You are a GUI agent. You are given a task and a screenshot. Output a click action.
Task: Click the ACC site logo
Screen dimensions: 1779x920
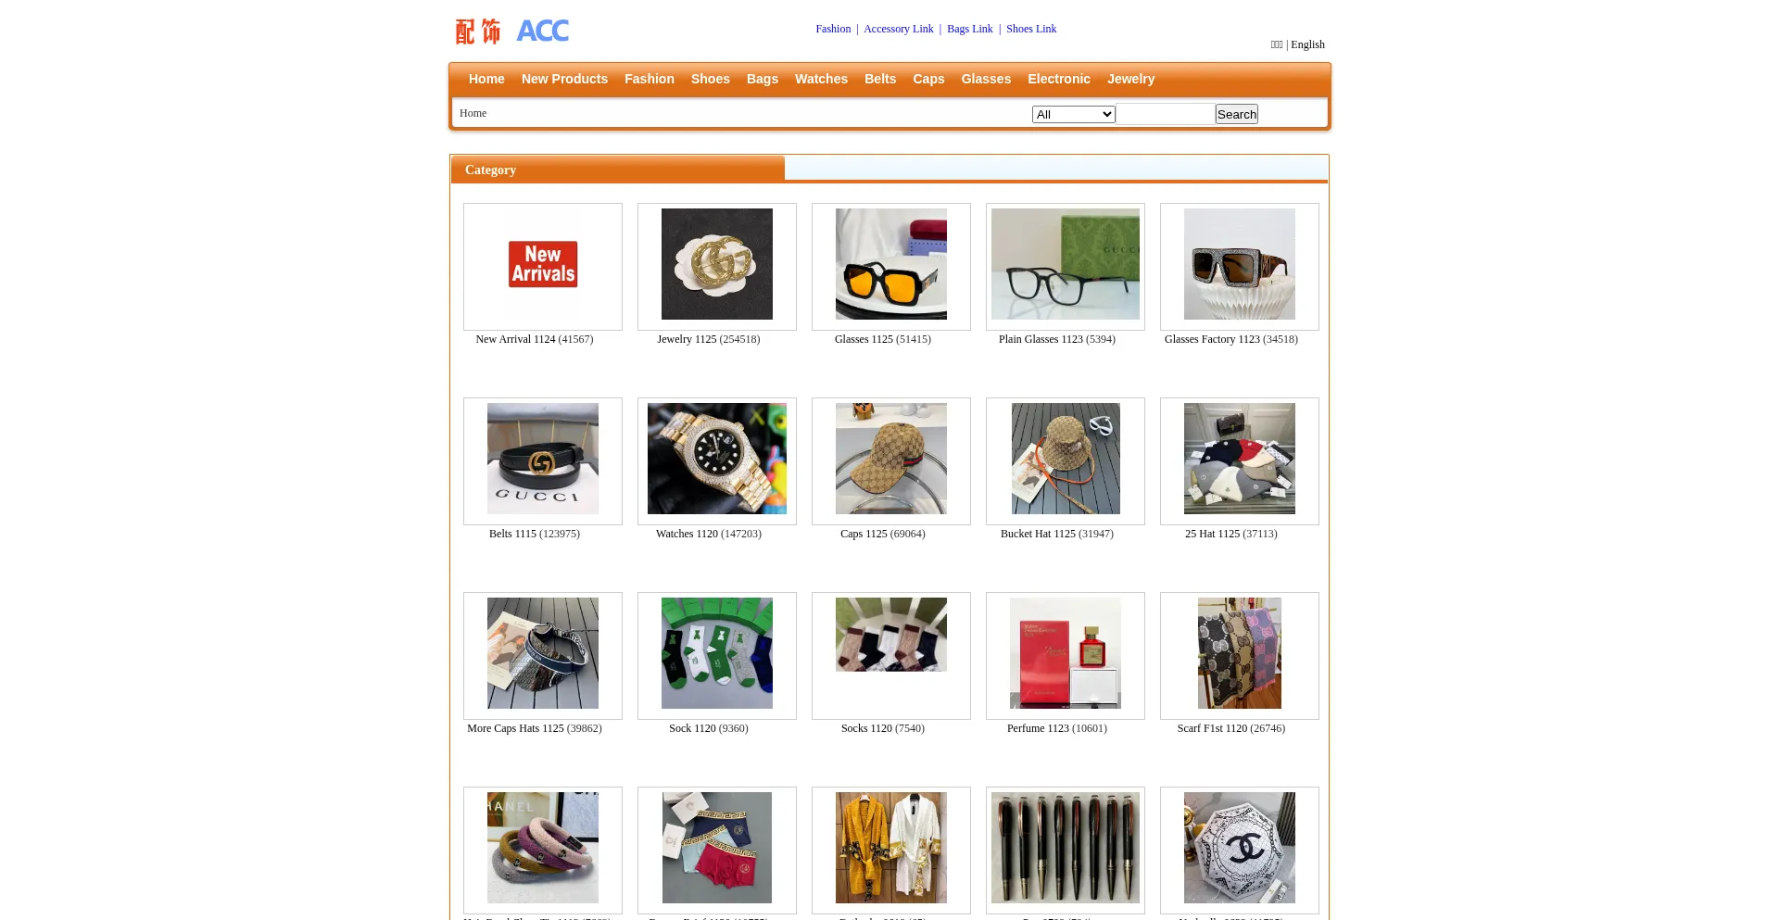click(511, 32)
